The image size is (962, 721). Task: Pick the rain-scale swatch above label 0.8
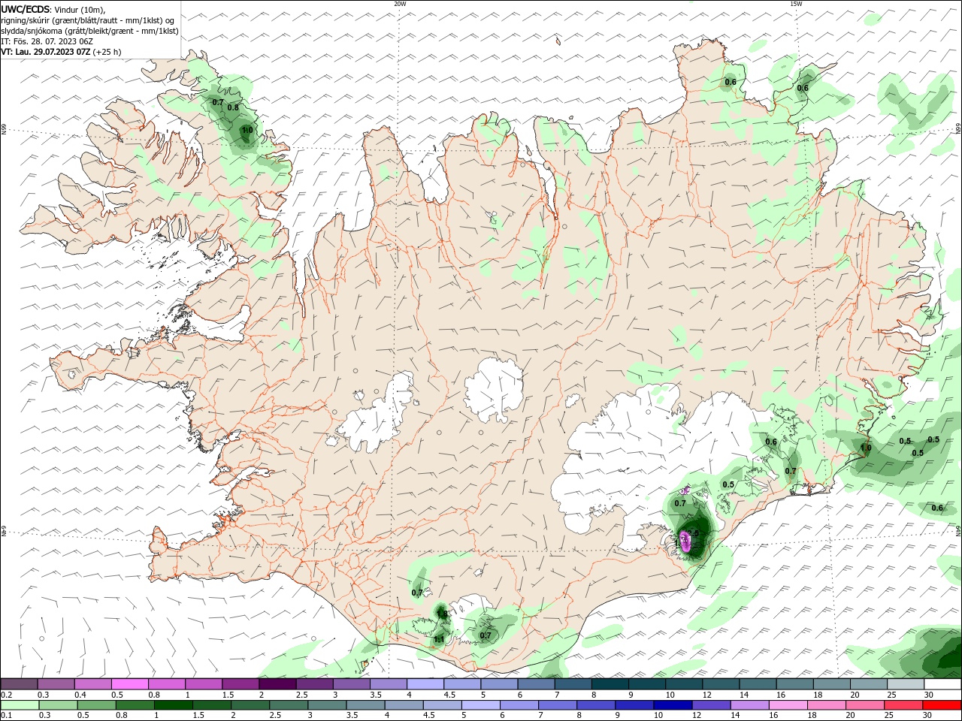[x=135, y=705]
